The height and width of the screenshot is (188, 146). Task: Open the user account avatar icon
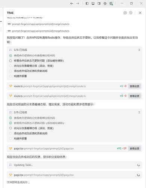click(x=111, y=3)
